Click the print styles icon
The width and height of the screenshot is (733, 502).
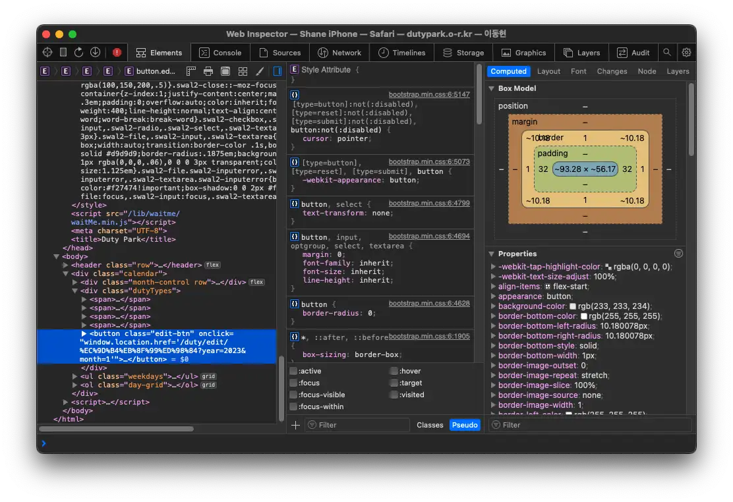pos(208,71)
